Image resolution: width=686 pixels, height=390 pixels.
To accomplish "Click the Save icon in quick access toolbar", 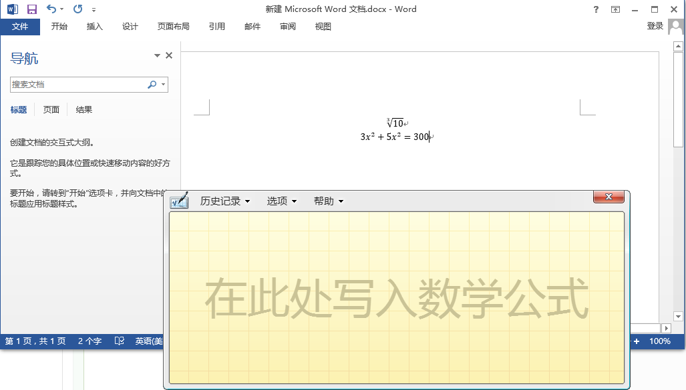I will tap(31, 9).
